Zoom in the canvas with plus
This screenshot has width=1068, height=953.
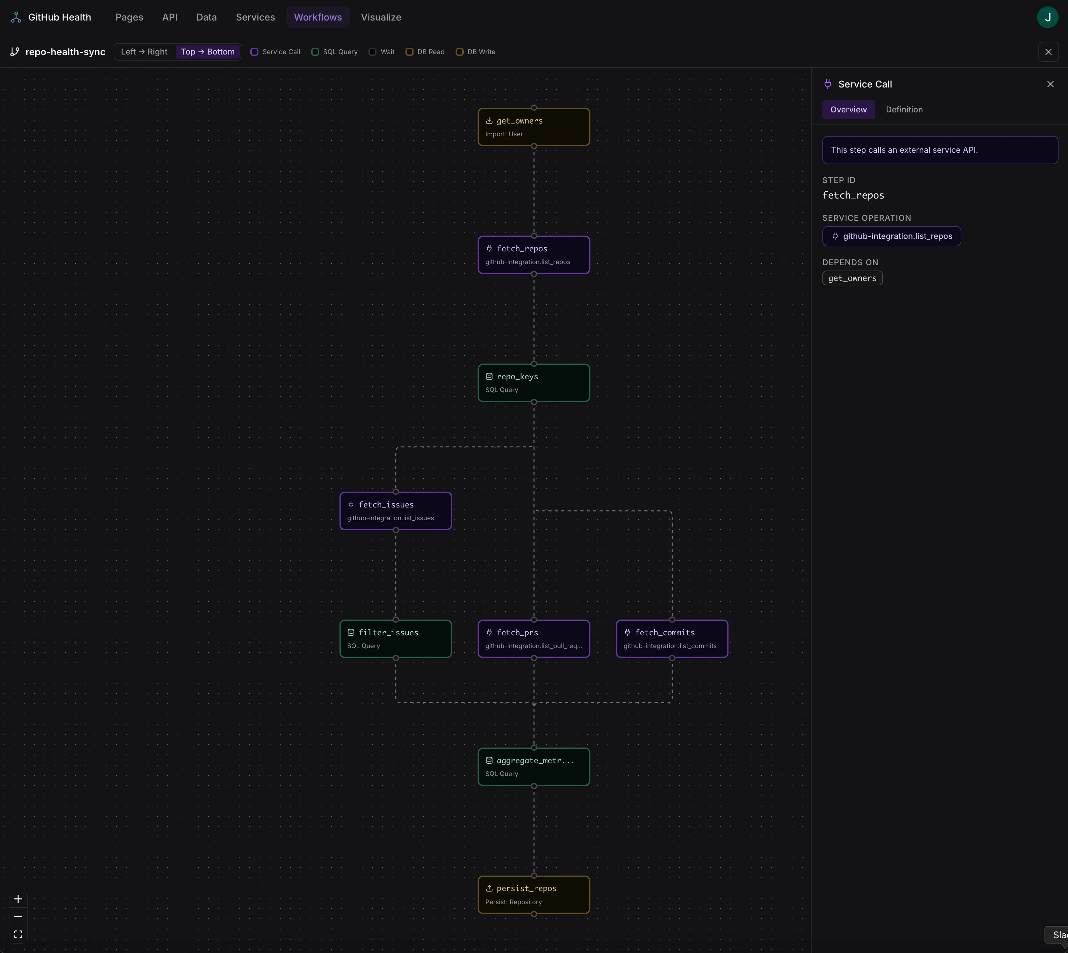point(18,899)
